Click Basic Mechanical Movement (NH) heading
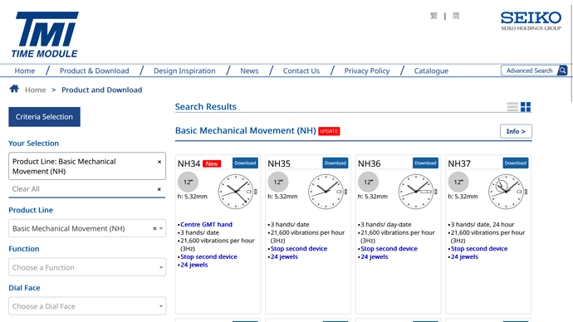 pos(246,130)
